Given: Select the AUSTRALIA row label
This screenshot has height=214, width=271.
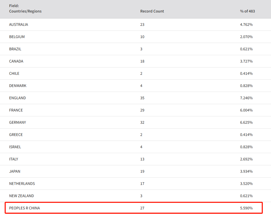Looking at the screenshot, I should pyautogui.click(x=19, y=24).
